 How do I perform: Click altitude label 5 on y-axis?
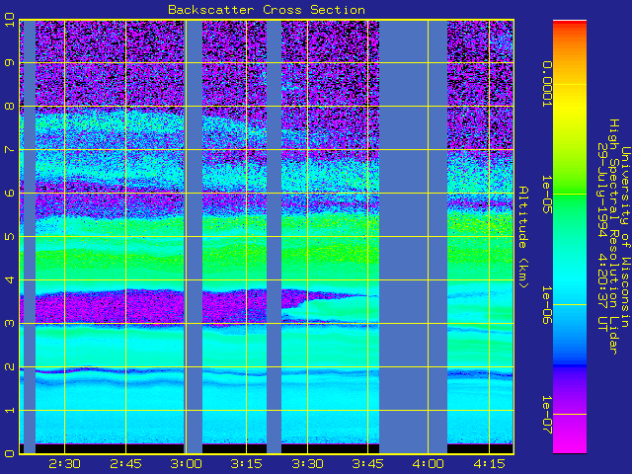pos(10,236)
